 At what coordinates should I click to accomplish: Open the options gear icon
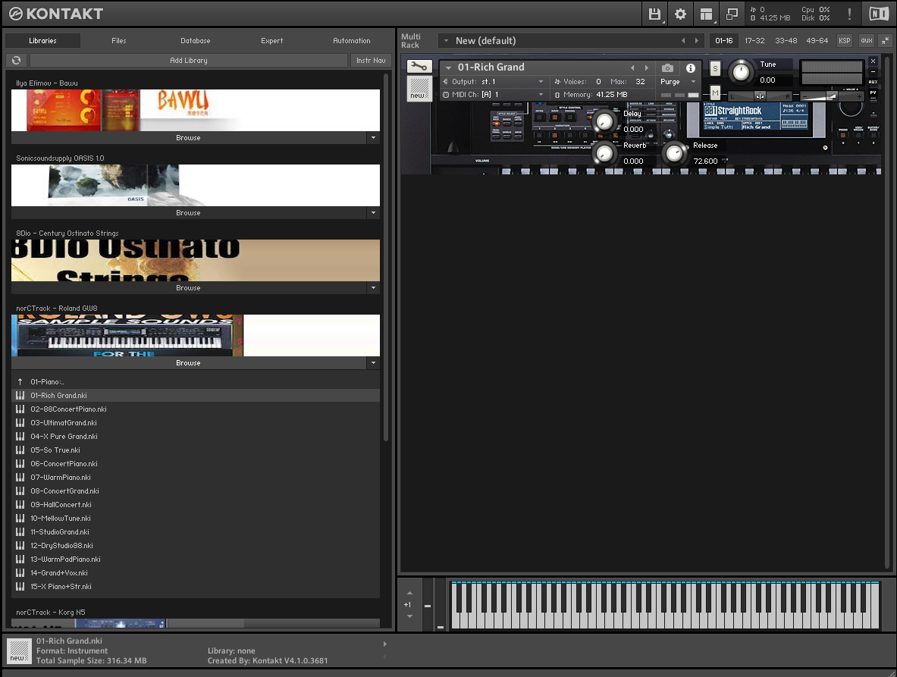(680, 14)
